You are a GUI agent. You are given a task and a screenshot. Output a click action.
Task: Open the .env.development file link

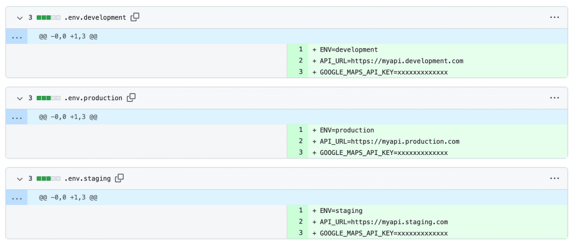pos(95,17)
